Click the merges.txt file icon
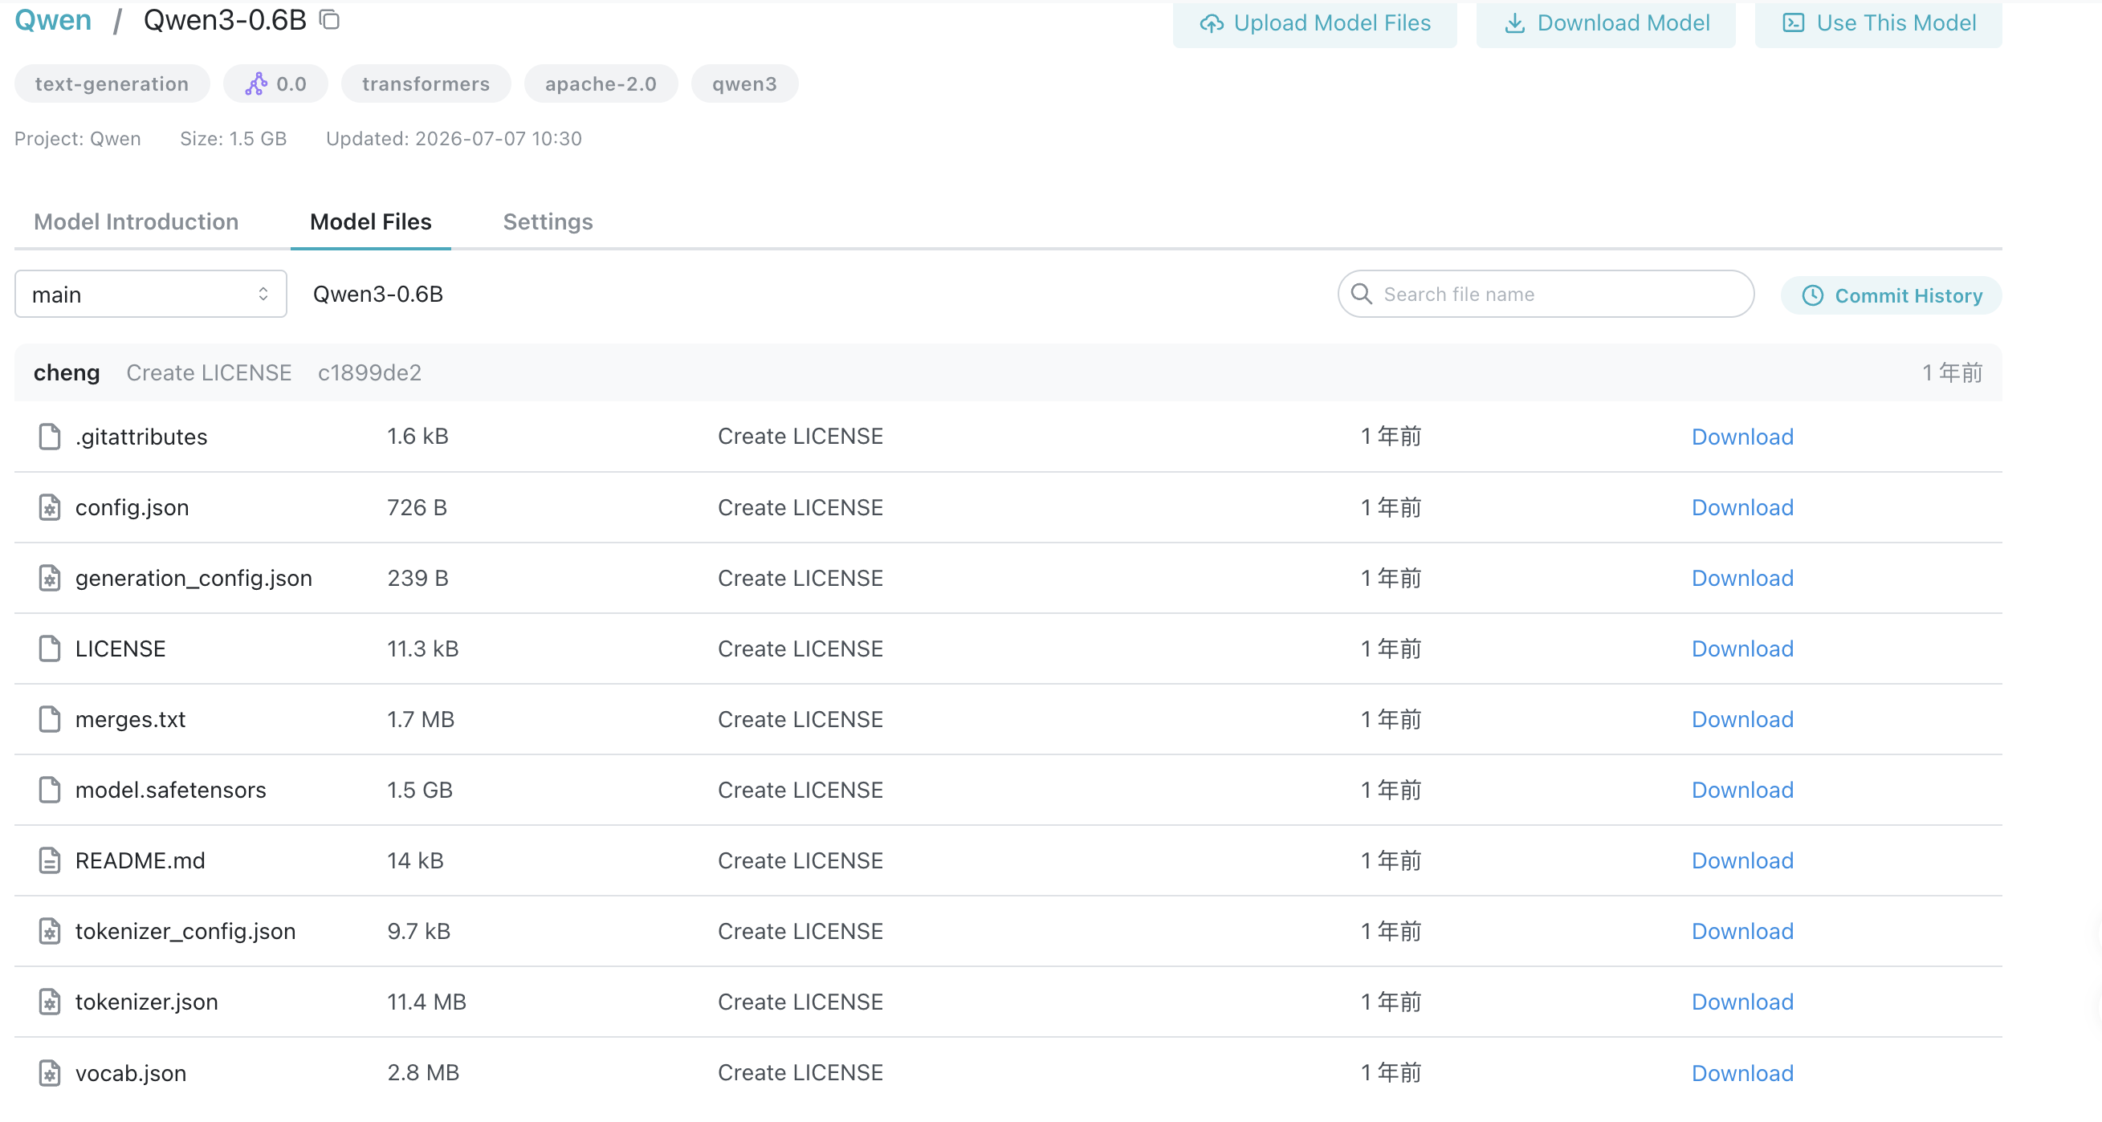This screenshot has width=2102, height=1122. click(x=50, y=719)
